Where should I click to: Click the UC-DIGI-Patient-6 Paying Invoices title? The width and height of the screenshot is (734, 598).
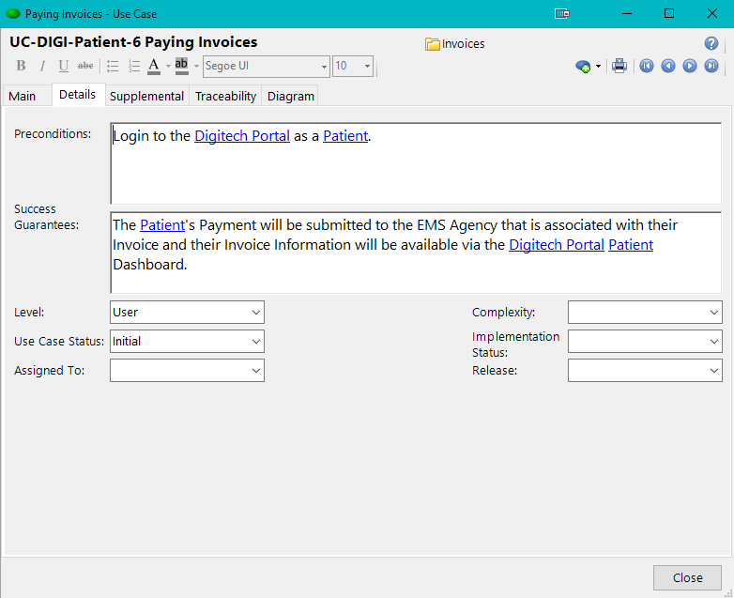[133, 42]
